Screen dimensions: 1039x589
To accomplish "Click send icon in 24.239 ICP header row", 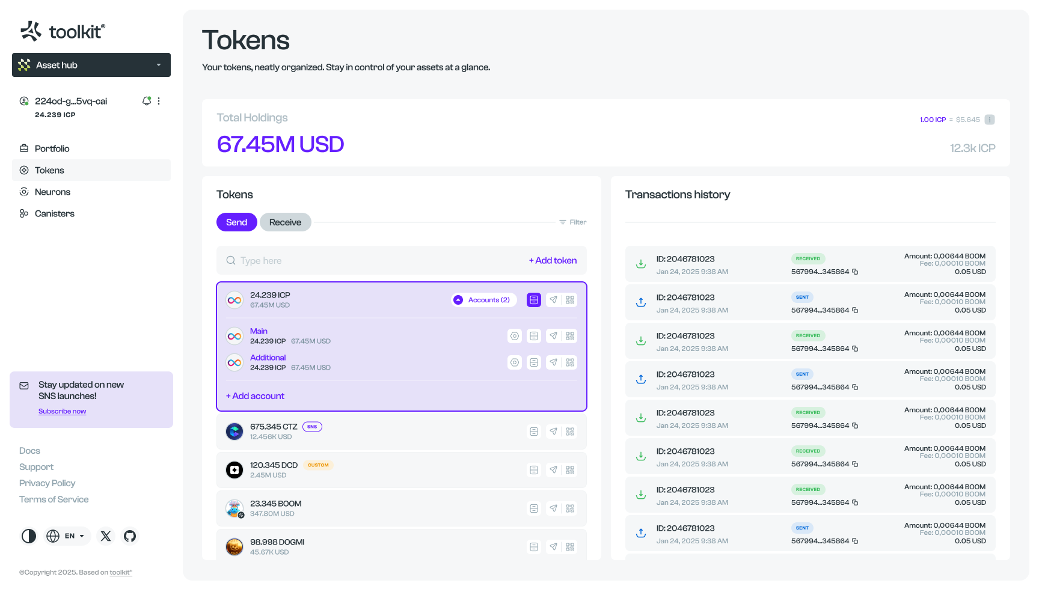I will click(x=553, y=300).
